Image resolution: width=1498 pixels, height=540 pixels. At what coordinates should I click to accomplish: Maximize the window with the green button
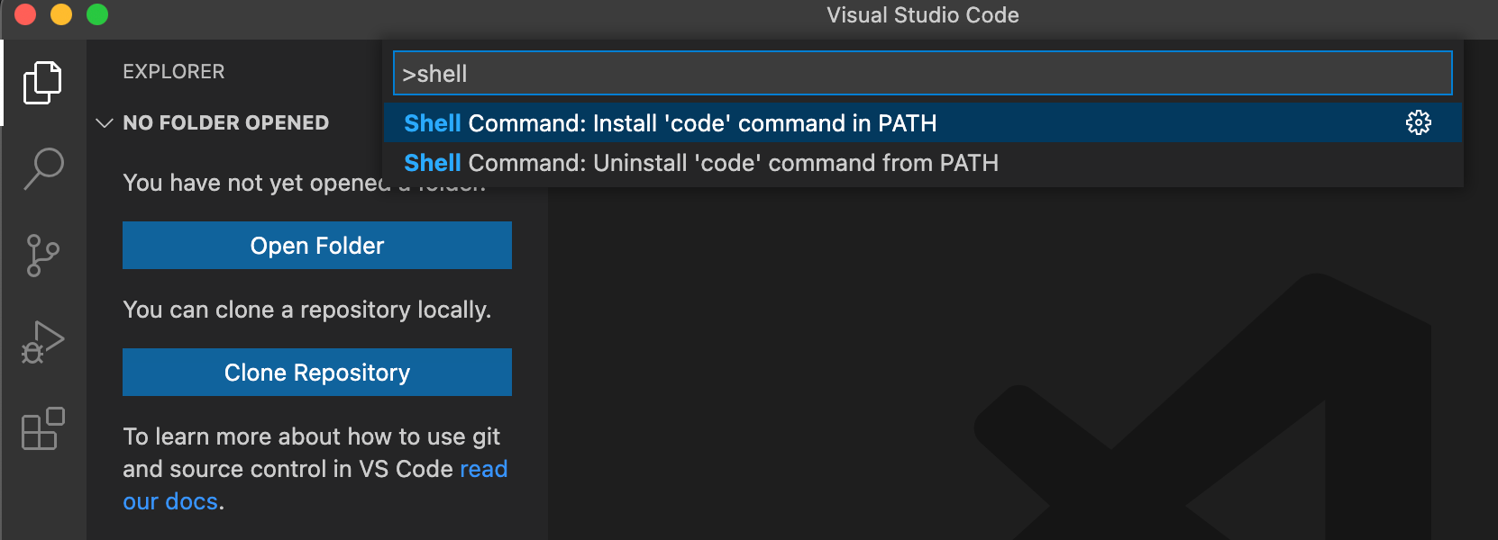click(97, 14)
